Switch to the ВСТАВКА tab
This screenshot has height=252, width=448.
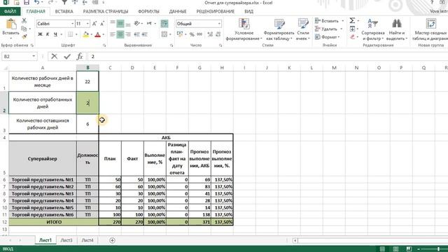64,11
